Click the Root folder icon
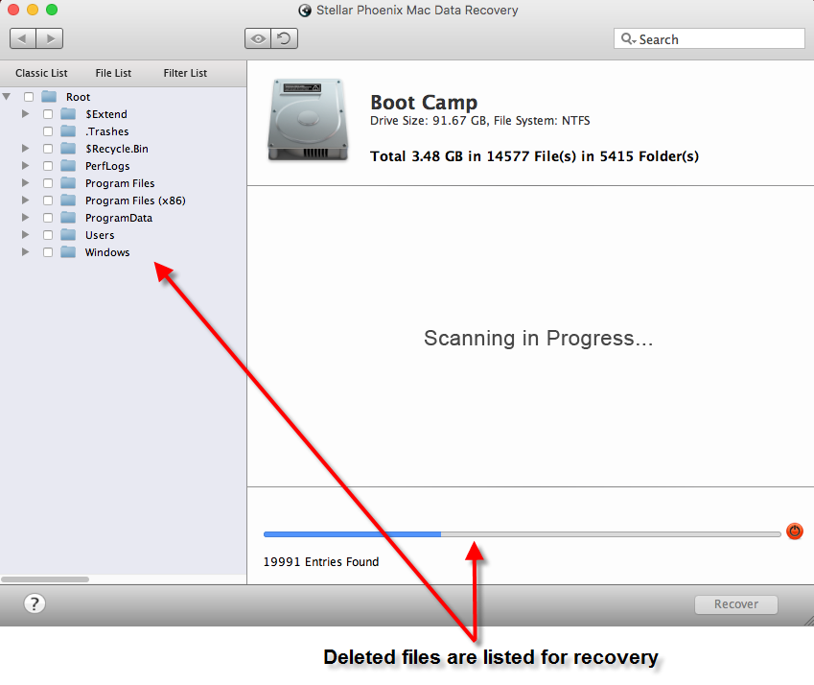Viewport: 814px width, 685px height. tap(49, 97)
